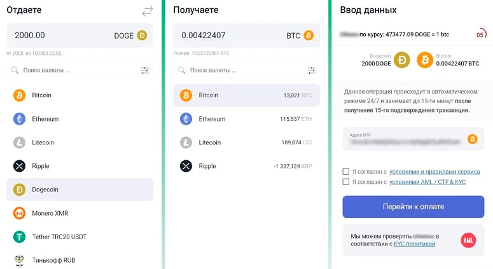Open the DOGE currency selector in the amount field
This screenshot has width=493, height=269.
pos(130,36)
